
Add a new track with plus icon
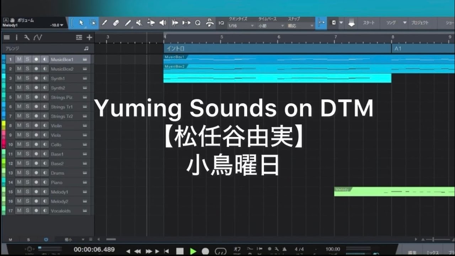tap(89, 37)
